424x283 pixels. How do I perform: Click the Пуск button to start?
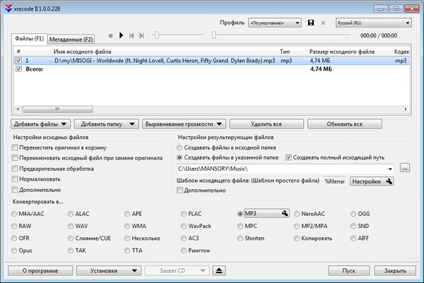coord(348,270)
